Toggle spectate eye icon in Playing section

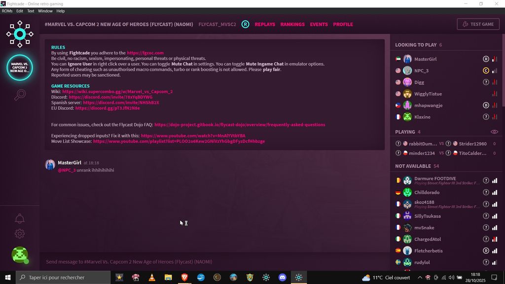pyautogui.click(x=494, y=132)
